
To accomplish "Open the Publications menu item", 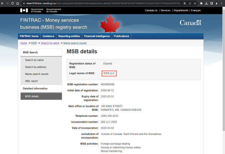I will (x=121, y=36).
